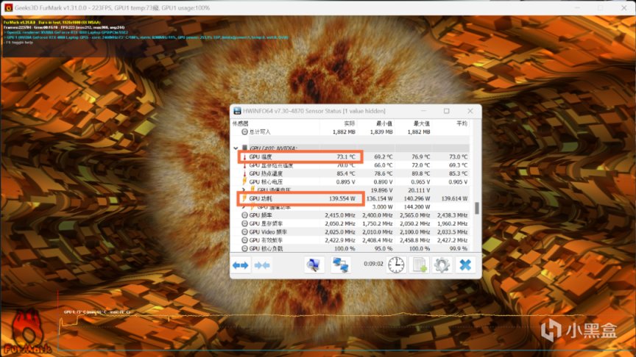Select the GPU 频率 row label
This screenshot has width=636, height=357.
click(x=261, y=215)
